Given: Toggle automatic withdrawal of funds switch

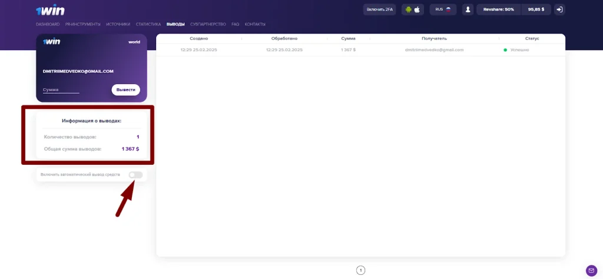Looking at the screenshot, I should [135, 175].
